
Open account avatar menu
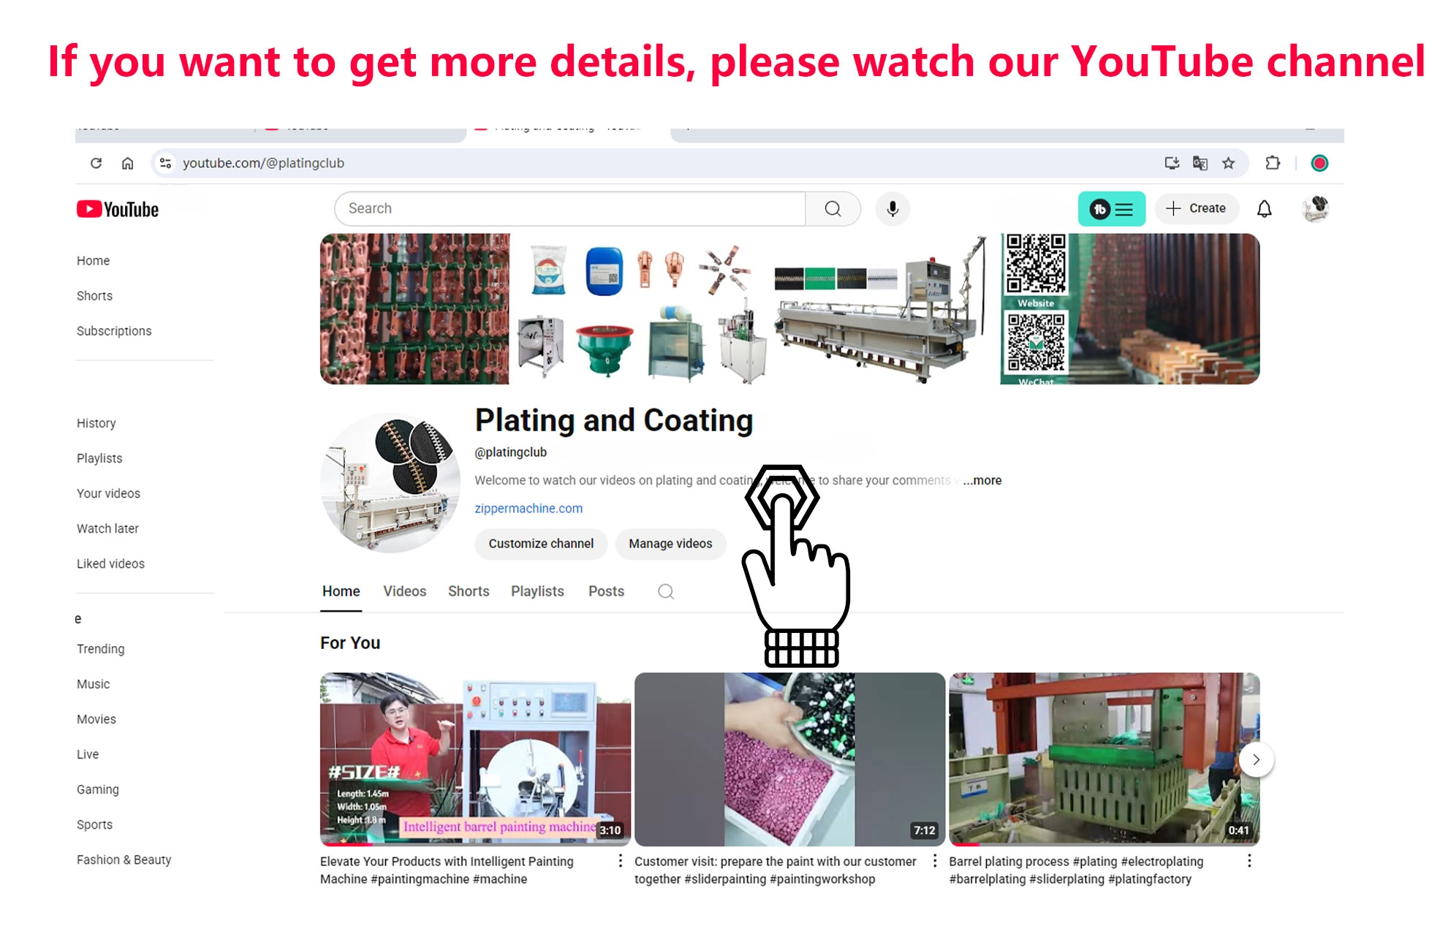[x=1316, y=209]
